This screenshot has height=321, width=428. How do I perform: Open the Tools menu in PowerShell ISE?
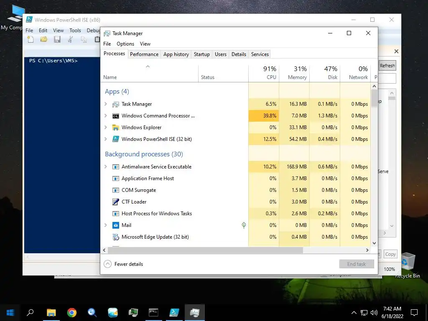click(x=75, y=30)
